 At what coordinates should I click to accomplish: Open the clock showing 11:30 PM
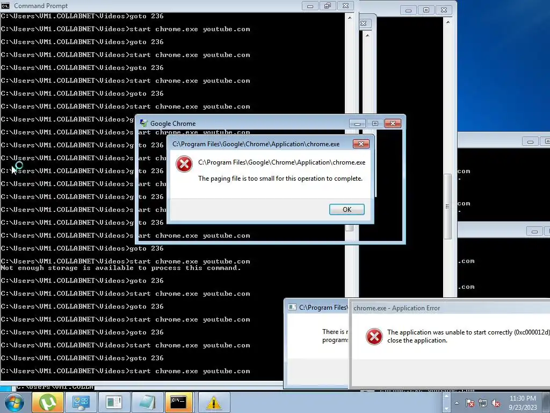(x=523, y=402)
